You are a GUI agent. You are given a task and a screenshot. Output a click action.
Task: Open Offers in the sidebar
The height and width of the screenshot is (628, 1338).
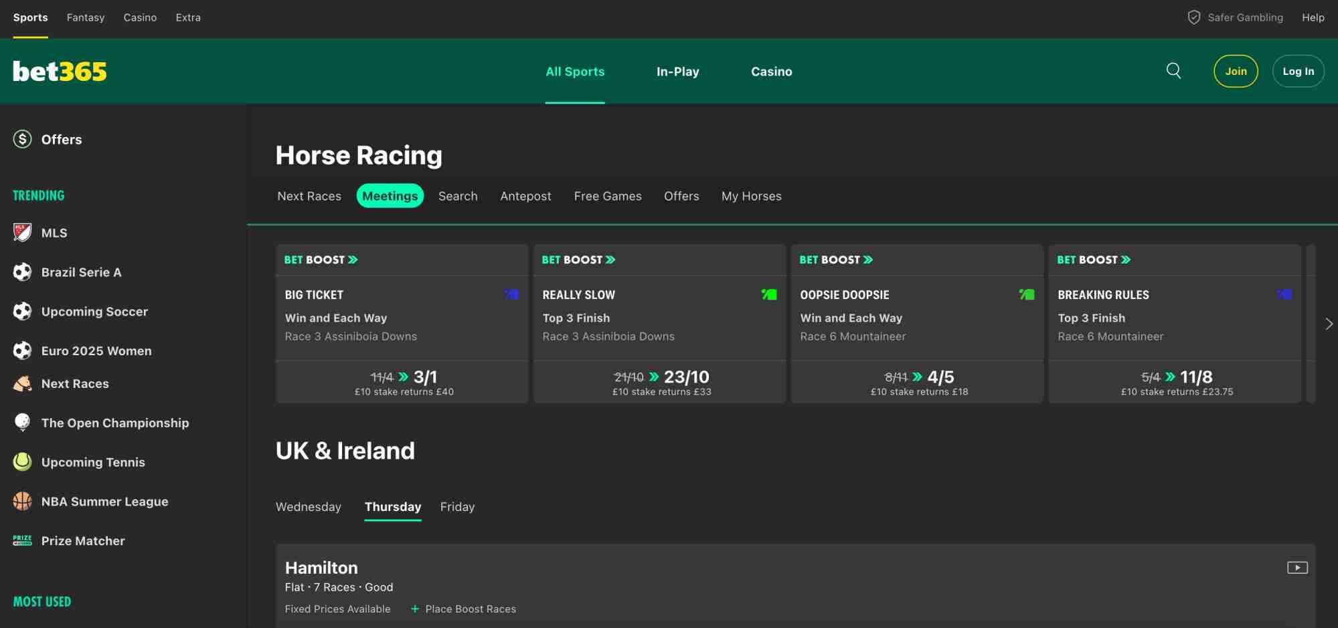click(x=62, y=139)
